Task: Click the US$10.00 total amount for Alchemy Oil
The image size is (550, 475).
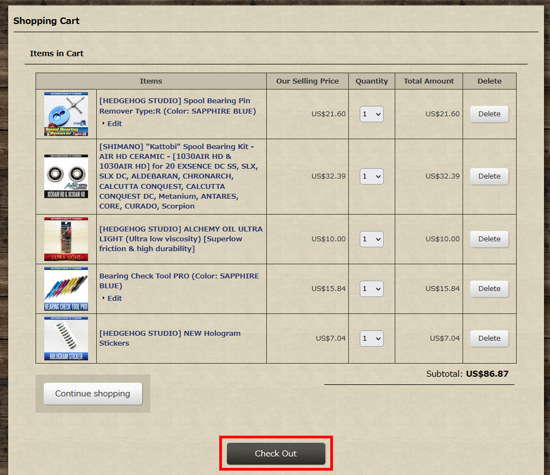Action: pyautogui.click(x=442, y=239)
